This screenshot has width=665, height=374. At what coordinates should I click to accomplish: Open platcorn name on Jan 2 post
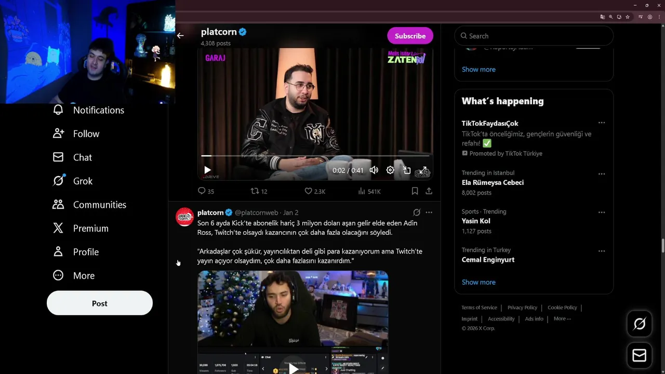(210, 212)
